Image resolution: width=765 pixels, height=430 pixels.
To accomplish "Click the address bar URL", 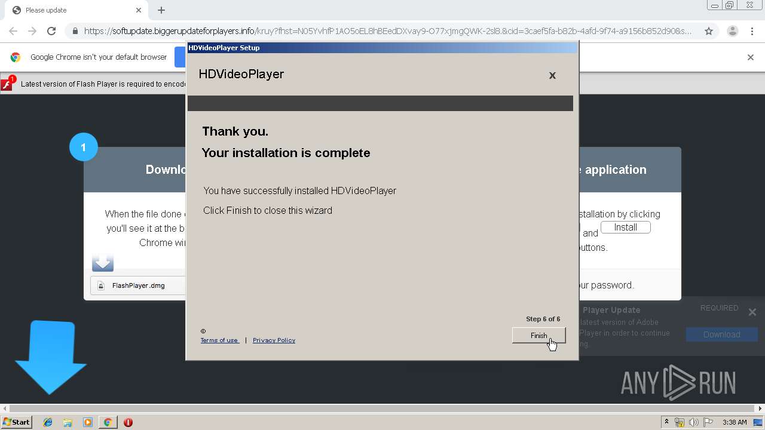I will click(x=387, y=31).
